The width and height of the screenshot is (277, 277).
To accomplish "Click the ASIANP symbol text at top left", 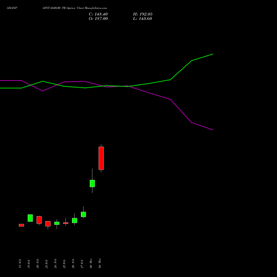I will point(12,8).
